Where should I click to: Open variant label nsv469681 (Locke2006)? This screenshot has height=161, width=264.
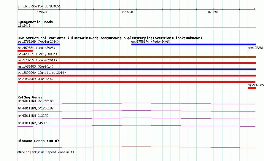pos(36,48)
